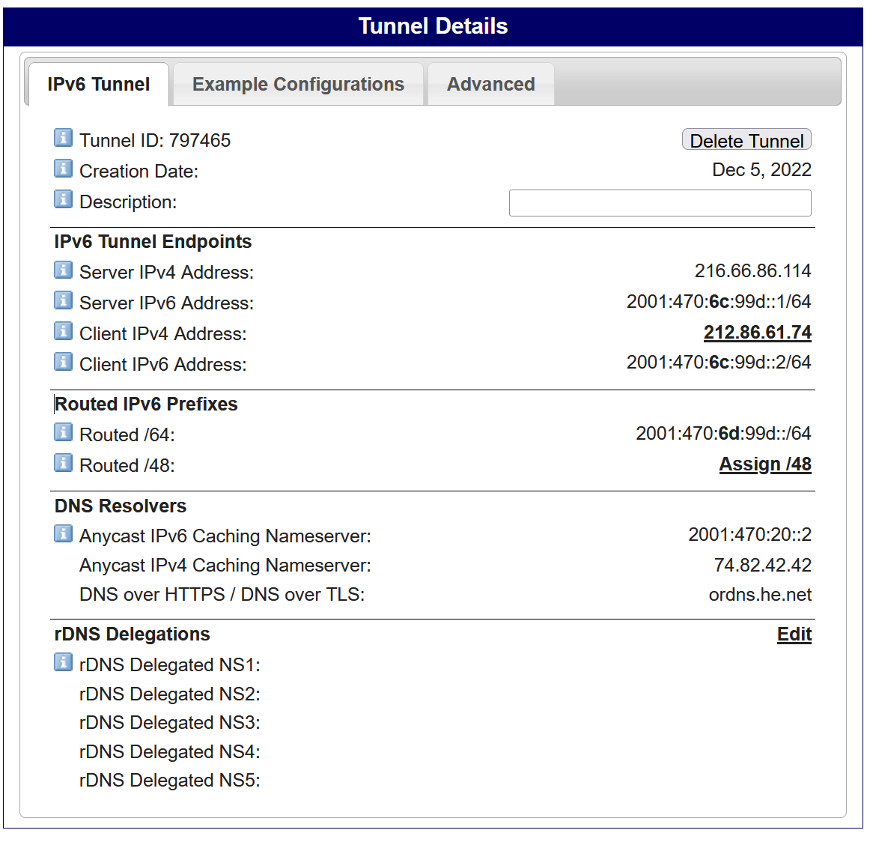Viewport: 870px width, 842px height.
Task: Click the routed prefix 2001:470:6d:99d::/64 text
Action: 723,434
